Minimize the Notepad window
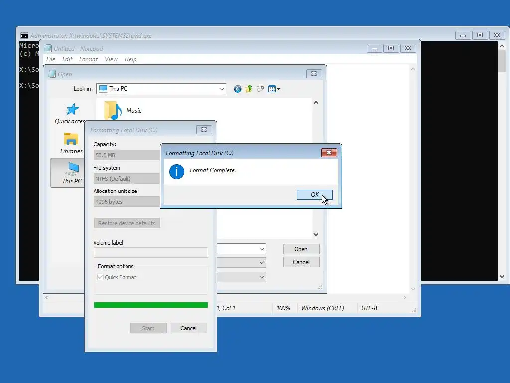Viewport: 510px width, 383px height. coord(375,48)
